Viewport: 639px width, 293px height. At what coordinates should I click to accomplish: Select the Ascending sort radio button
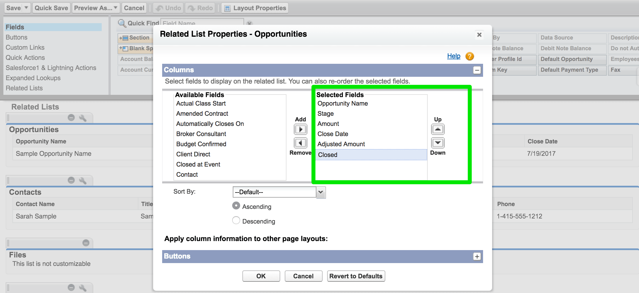click(236, 206)
